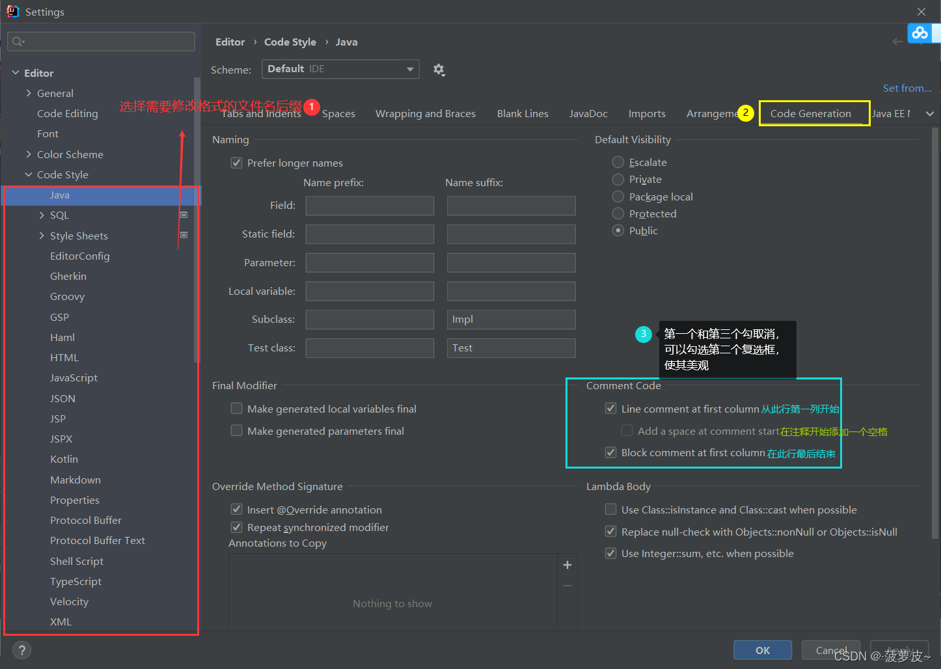
Task: Select JavaScript code style item
Action: click(x=74, y=377)
